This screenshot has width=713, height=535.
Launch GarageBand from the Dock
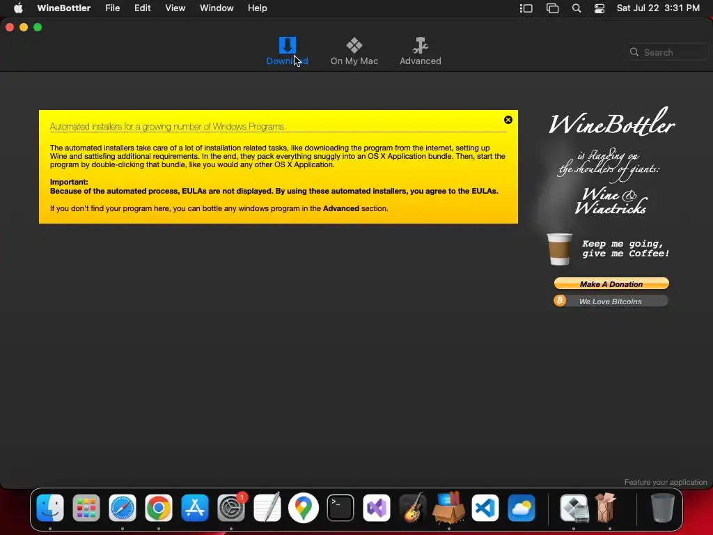click(x=413, y=508)
